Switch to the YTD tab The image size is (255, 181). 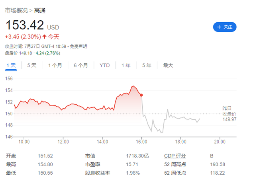point(104,65)
